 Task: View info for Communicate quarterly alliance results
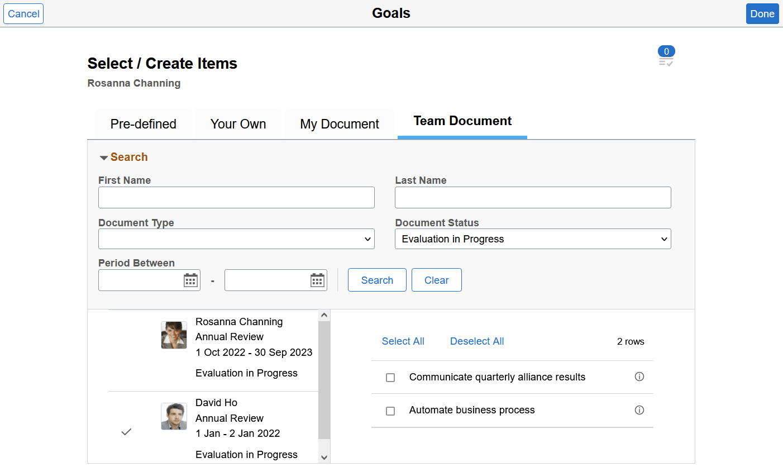coord(639,377)
